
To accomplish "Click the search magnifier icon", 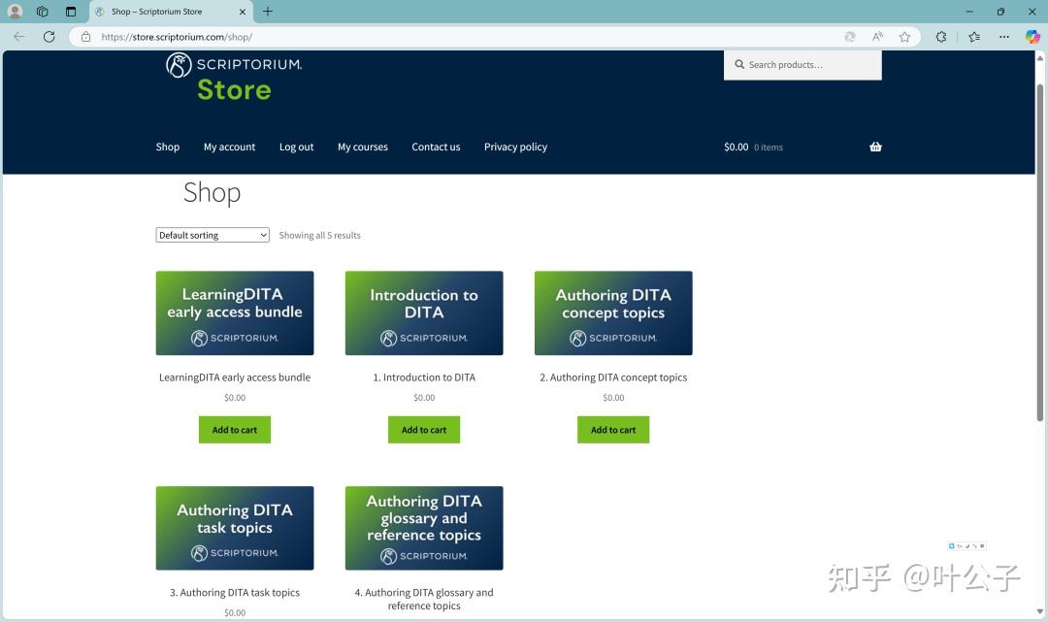I will pyautogui.click(x=739, y=65).
